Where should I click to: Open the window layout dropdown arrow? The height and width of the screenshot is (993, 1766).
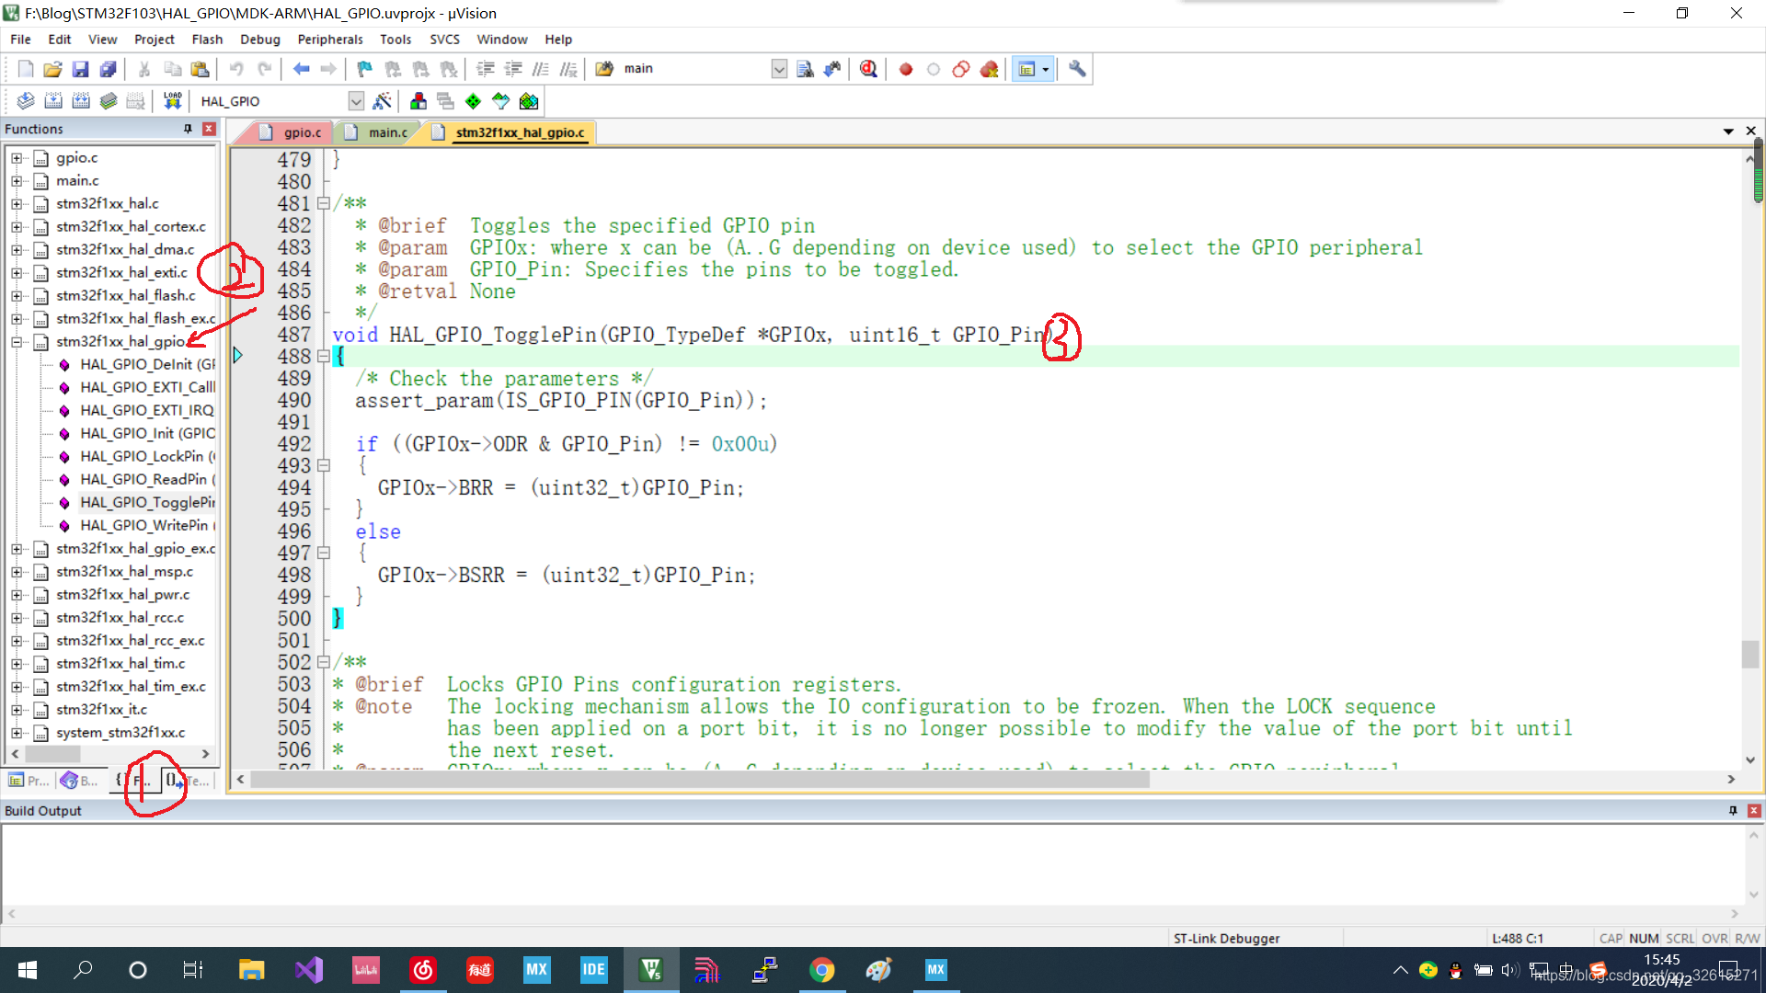(1046, 69)
